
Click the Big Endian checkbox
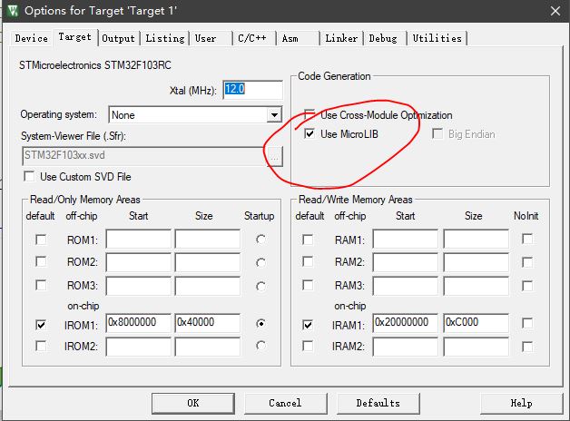point(437,133)
